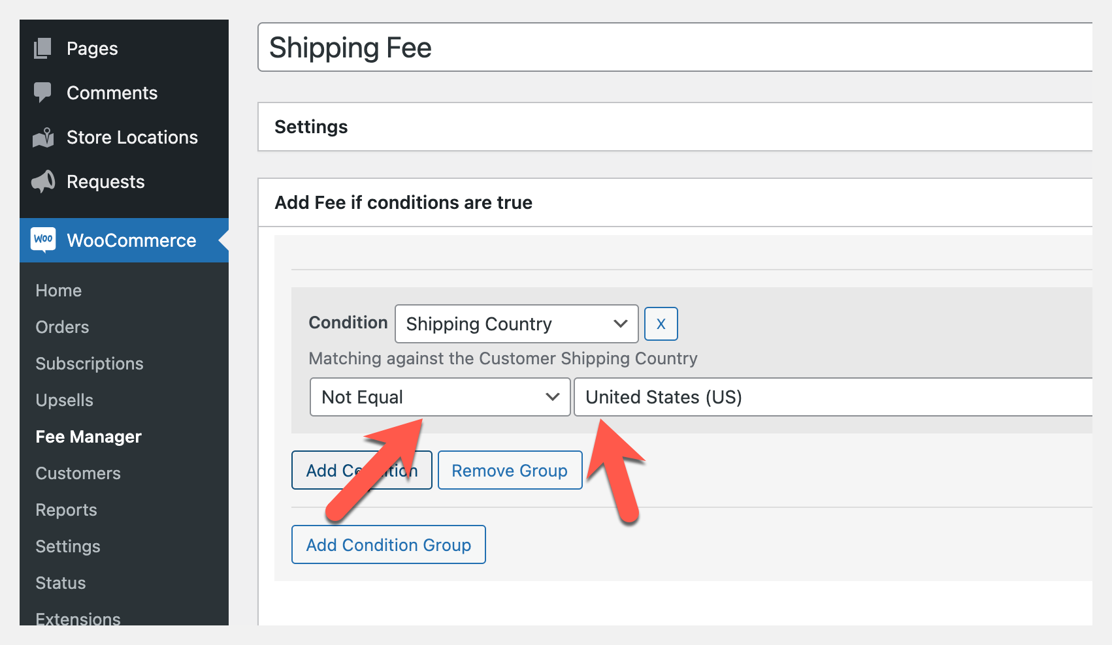
Task: Remove condition with the X button
Action: pos(661,324)
